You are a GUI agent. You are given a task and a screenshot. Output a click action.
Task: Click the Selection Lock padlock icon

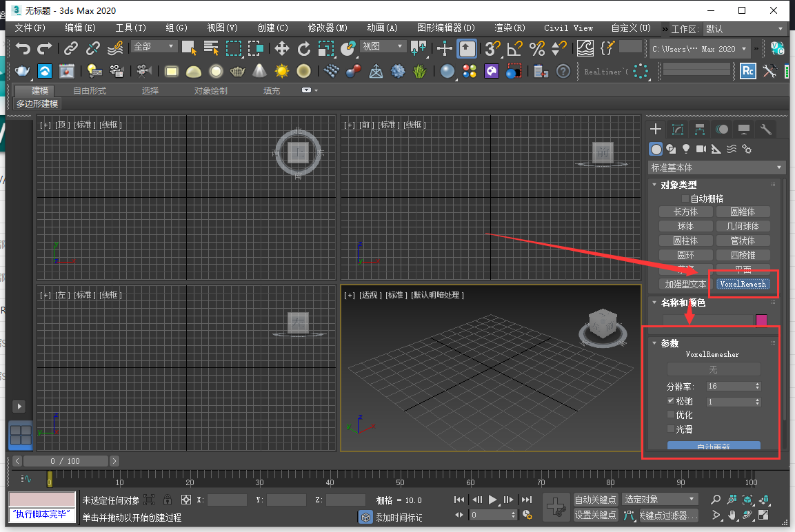pos(168,500)
